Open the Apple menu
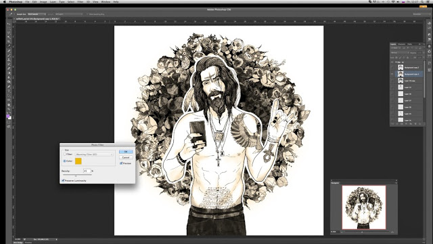Screen dimensions: 433x244 4,1
